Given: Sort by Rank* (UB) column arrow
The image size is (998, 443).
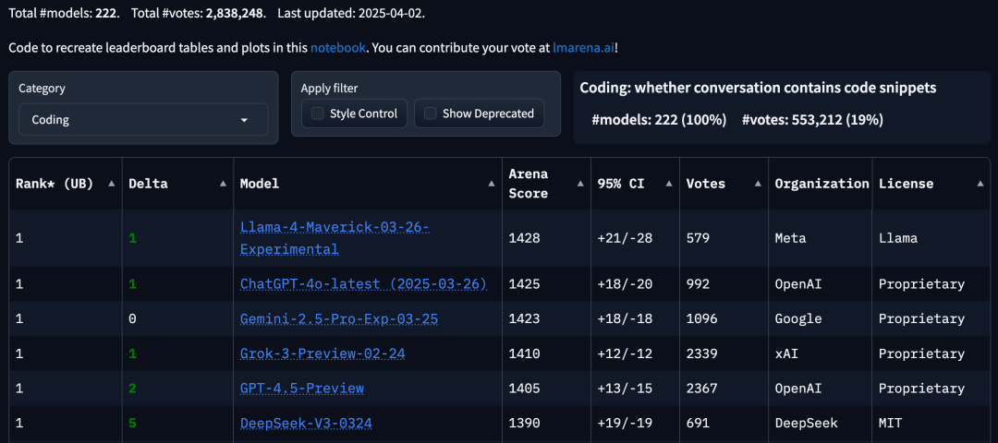Looking at the screenshot, I should [112, 184].
